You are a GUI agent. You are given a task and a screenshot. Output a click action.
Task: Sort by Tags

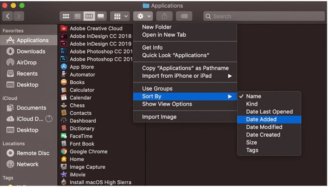pos(269,150)
